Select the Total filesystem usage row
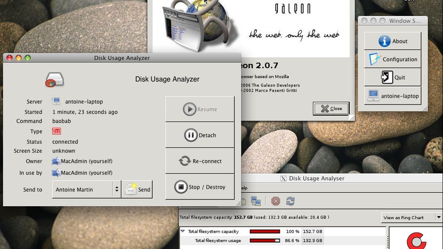Image resolution: width=443 pixels, height=249 pixels. point(282,241)
